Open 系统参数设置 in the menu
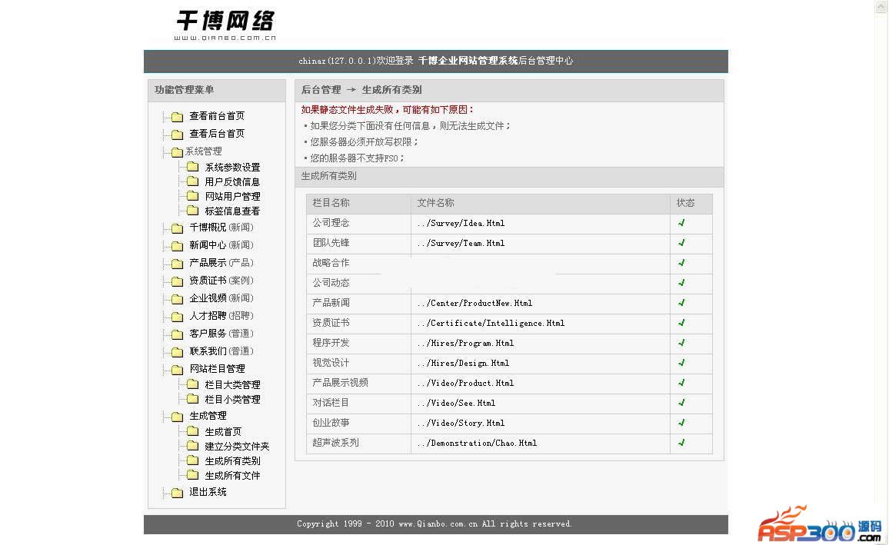889x545 pixels. point(232,167)
